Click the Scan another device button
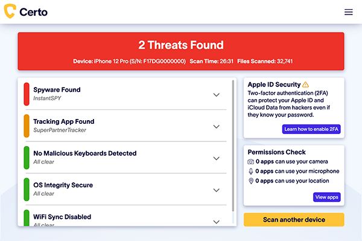362x241 pixels. tap(294, 219)
